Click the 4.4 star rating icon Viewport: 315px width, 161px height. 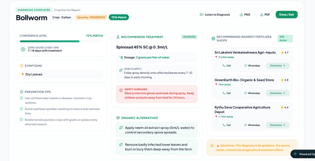pos(282,107)
